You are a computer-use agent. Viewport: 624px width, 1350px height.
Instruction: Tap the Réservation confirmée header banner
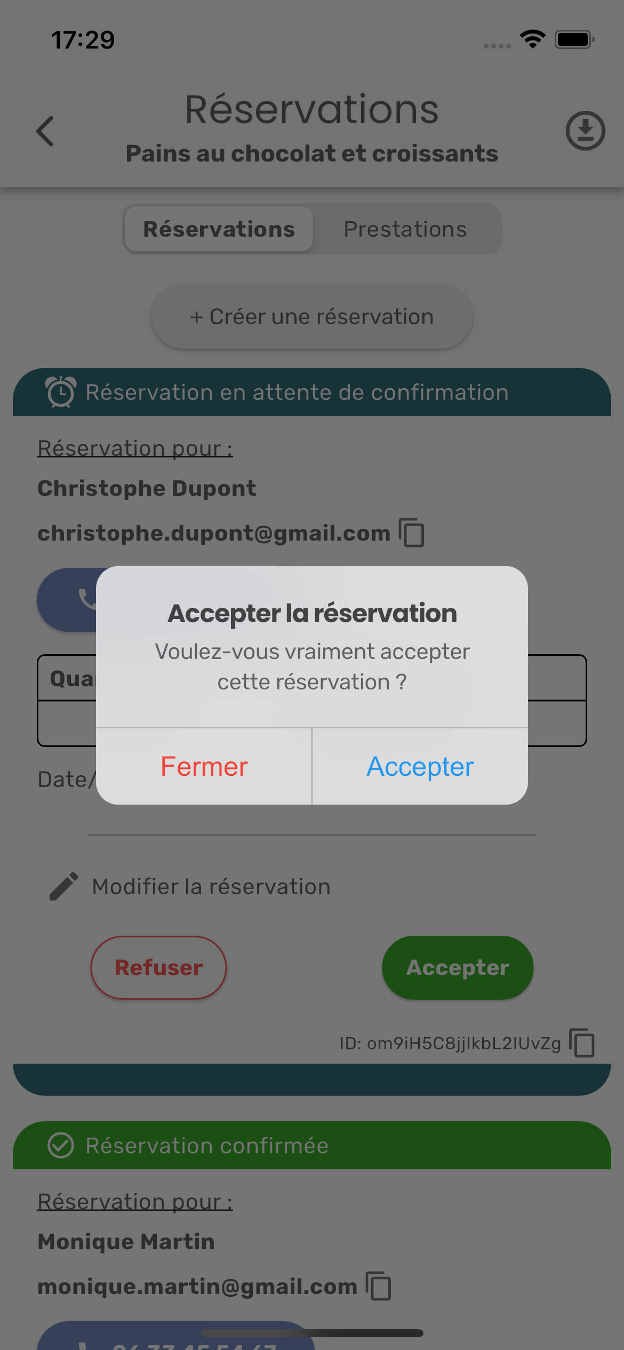pos(312,1145)
